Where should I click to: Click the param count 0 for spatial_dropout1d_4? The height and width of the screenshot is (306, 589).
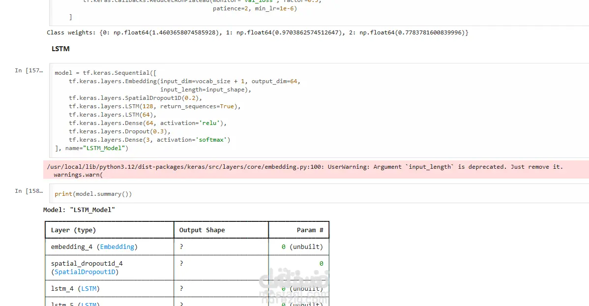coord(321,264)
